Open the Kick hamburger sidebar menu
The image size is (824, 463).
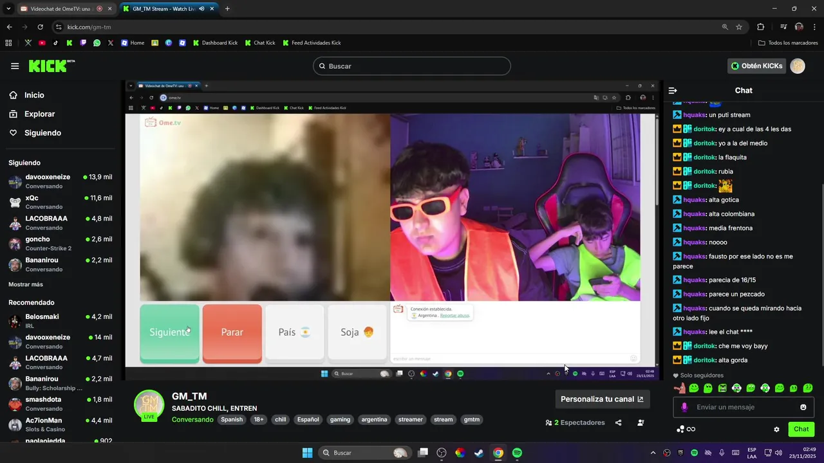click(x=15, y=66)
